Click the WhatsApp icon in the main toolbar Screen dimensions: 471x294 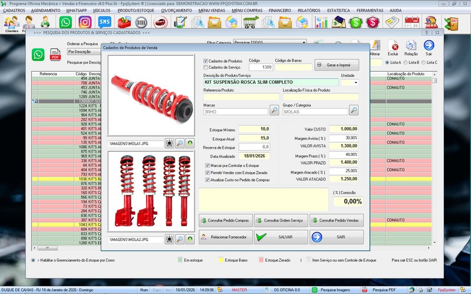click(65, 22)
